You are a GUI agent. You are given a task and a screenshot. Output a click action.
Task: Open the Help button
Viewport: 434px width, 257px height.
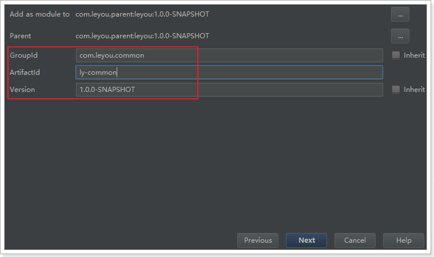tap(404, 240)
